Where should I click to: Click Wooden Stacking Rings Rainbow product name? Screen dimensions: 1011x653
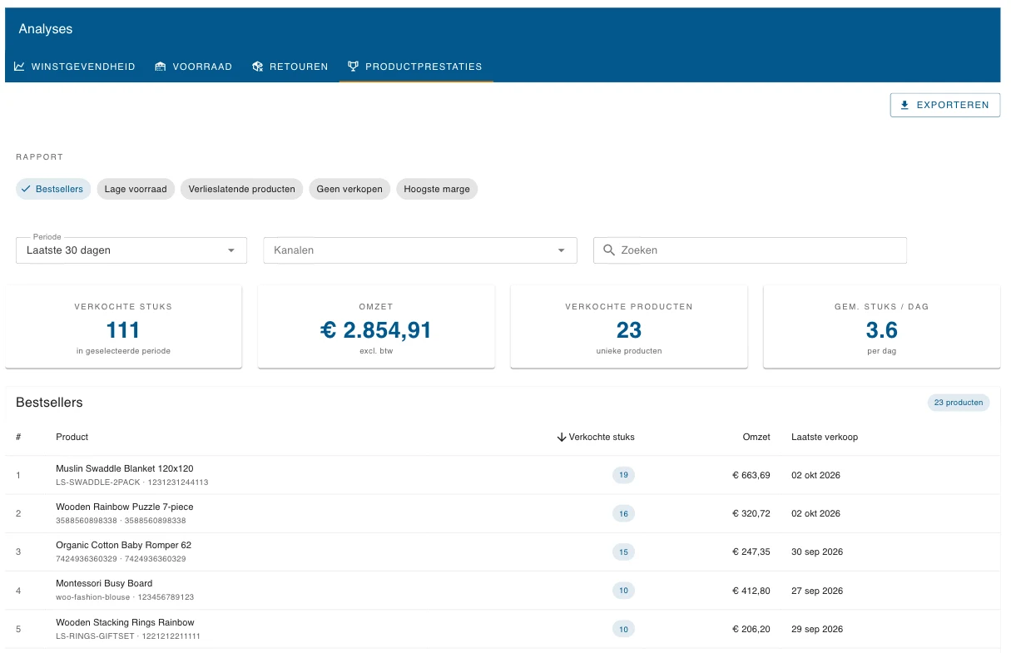(125, 622)
